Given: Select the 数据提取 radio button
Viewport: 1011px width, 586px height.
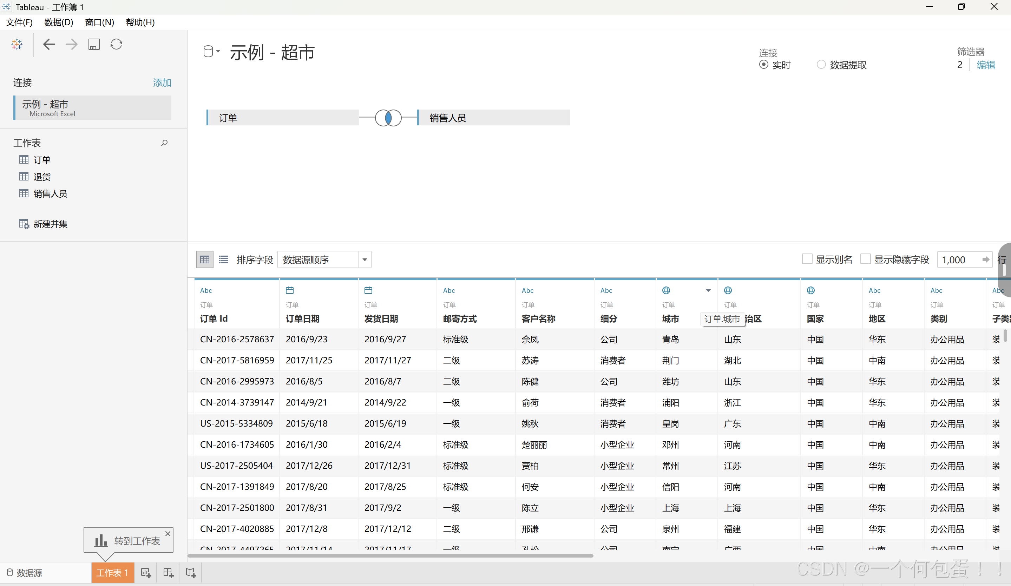Looking at the screenshot, I should point(821,65).
